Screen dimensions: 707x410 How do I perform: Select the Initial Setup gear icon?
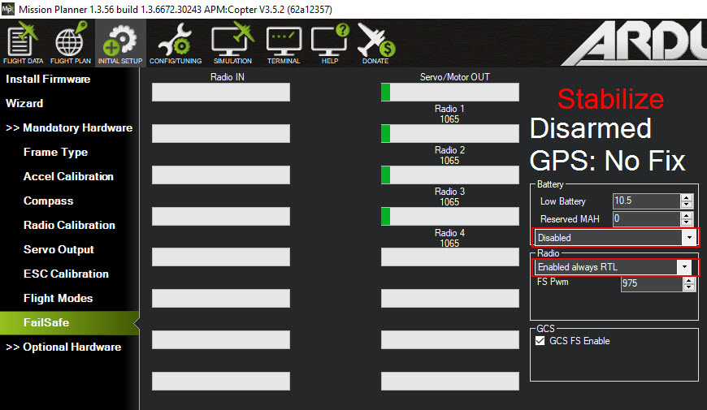point(120,44)
